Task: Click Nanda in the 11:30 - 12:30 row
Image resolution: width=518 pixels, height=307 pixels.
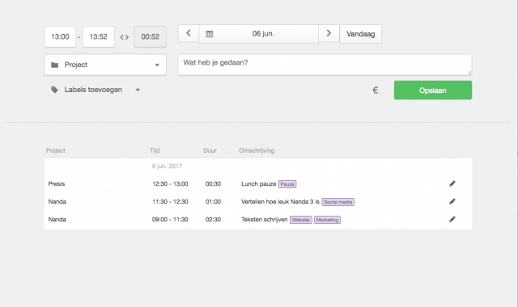Action: click(57, 201)
